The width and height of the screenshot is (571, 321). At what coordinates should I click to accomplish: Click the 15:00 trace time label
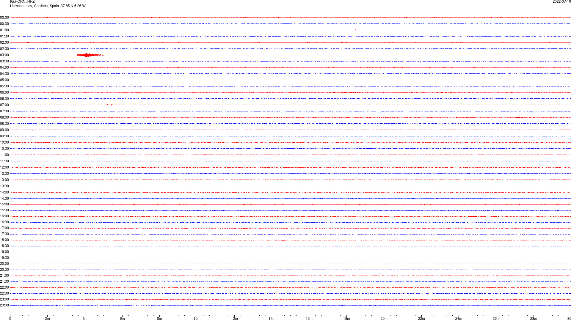(4, 204)
